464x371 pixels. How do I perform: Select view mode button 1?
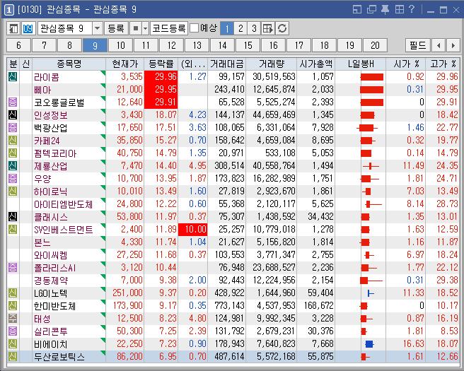227,28
